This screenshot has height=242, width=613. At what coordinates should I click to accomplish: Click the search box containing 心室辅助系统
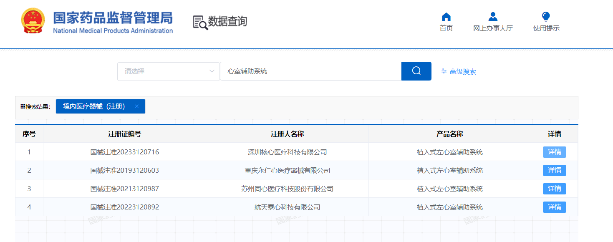pos(310,71)
